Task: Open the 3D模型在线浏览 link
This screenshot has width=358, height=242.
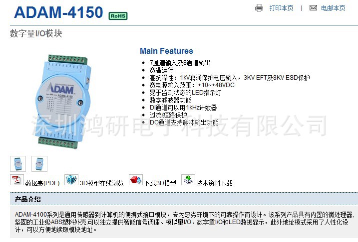Action: pyautogui.click(x=101, y=183)
